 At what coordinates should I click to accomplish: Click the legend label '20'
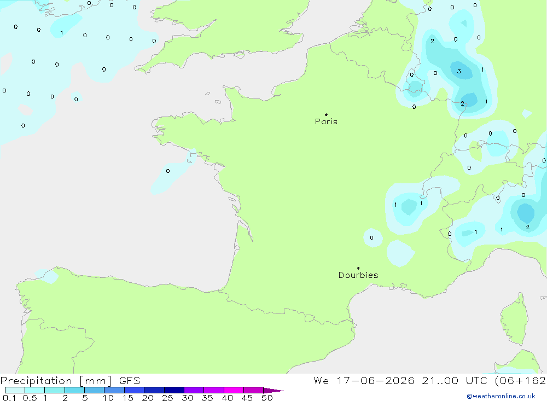148,398
